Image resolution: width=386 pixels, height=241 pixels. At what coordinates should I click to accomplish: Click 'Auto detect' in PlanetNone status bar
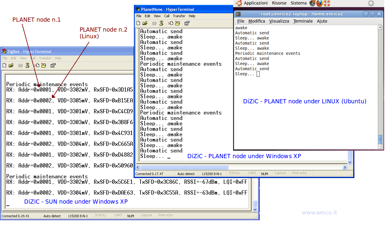pyautogui.click(x=186, y=174)
